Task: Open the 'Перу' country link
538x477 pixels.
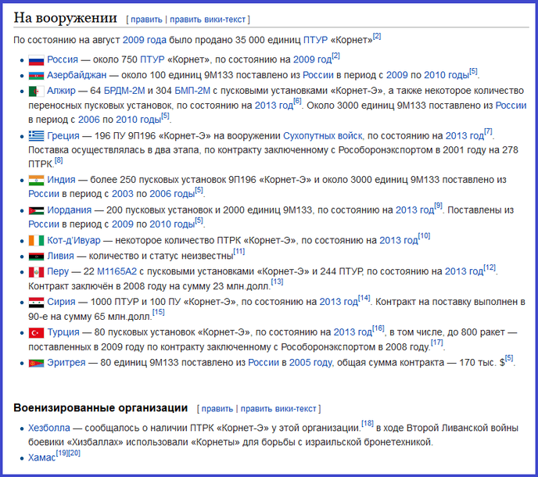Action: [x=58, y=271]
